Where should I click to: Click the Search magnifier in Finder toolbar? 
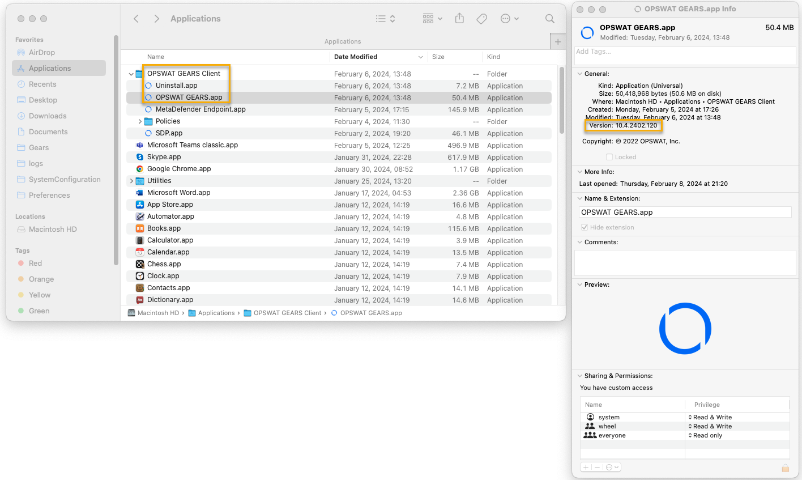[x=550, y=19]
